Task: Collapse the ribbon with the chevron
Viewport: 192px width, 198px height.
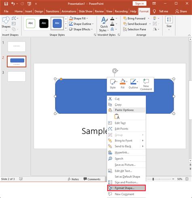Action: (189, 35)
